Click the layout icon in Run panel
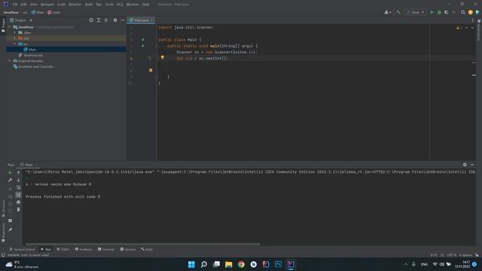This screenshot has width=482, height=271. (x=10, y=221)
